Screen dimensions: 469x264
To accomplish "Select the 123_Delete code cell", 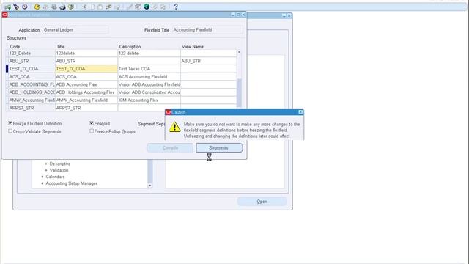I will tap(32, 54).
